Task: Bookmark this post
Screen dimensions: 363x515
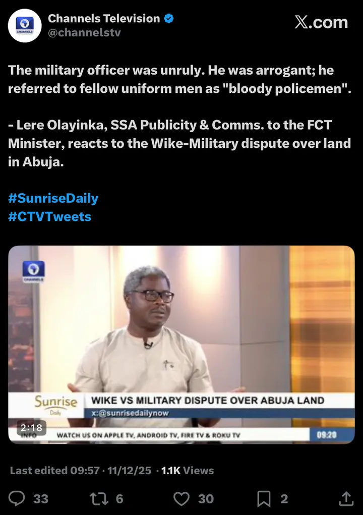Action: 264,498
